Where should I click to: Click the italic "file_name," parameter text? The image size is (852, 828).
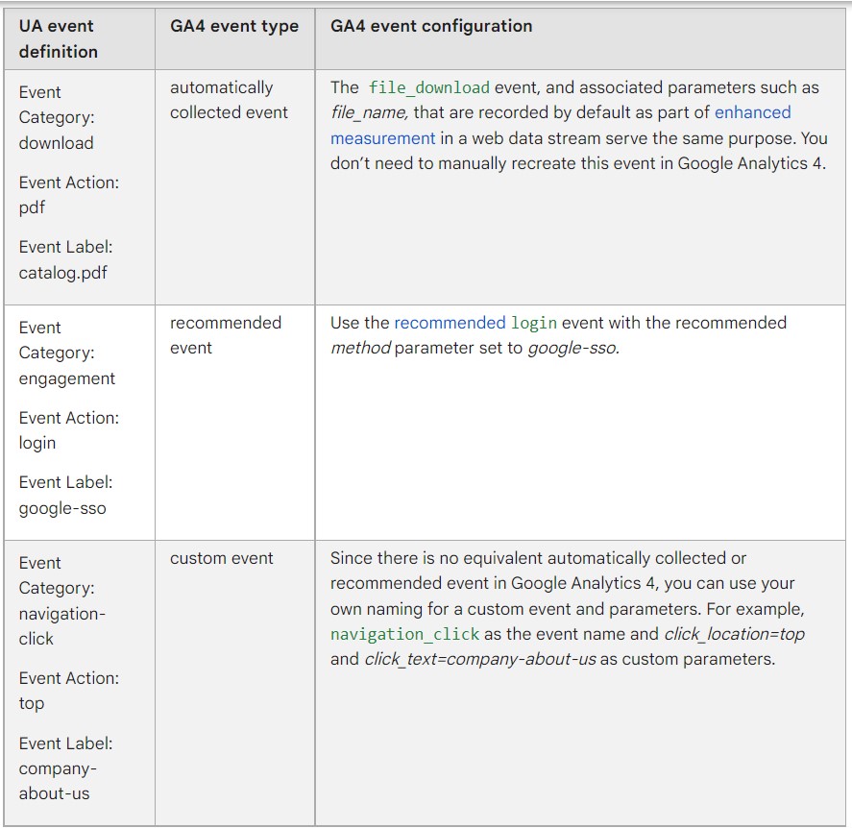pos(370,112)
